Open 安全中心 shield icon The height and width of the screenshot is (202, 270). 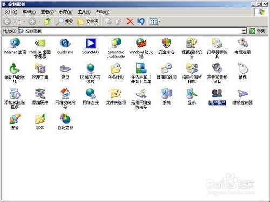166,46
